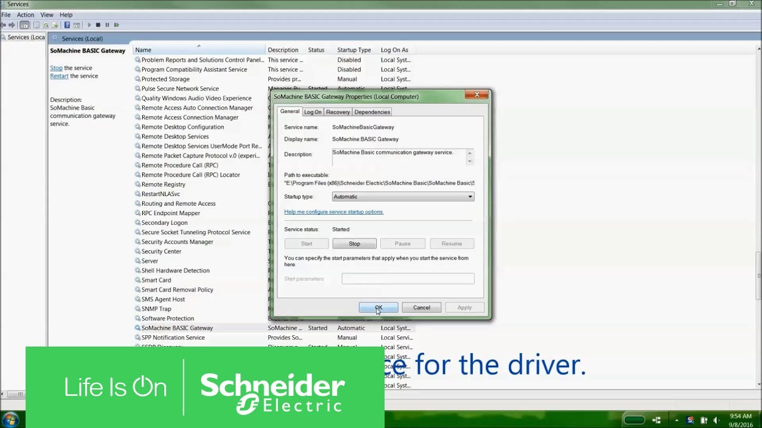Click the S tray application icon
762x428 pixels.
[690, 420]
